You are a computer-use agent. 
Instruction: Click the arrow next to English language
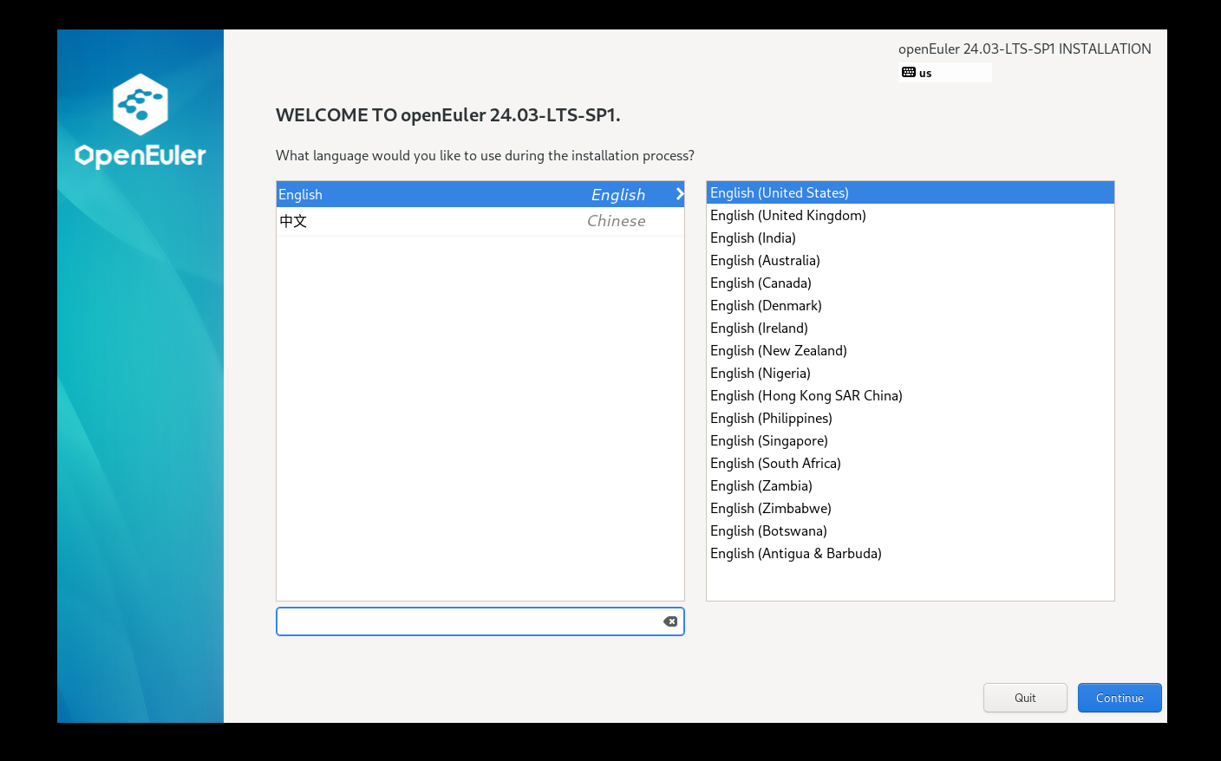point(680,194)
